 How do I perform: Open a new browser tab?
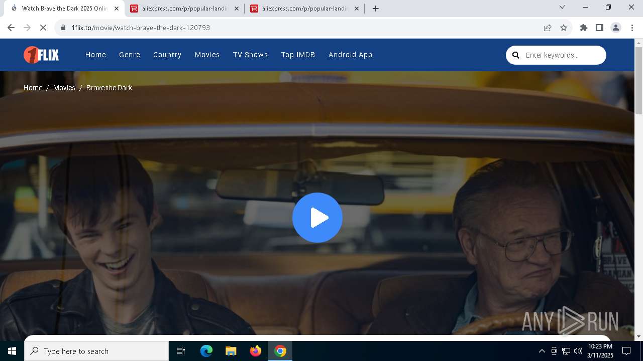tap(376, 9)
